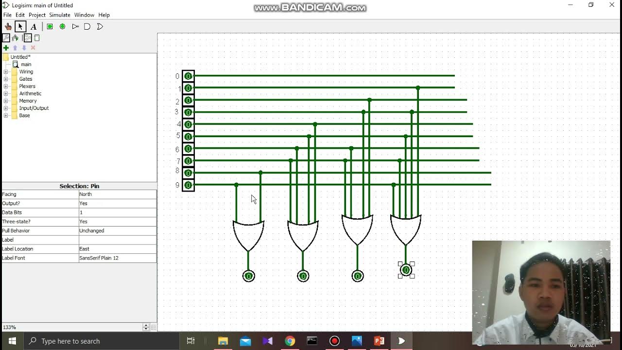Viewport: 622px width, 350px height.
Task: Expand the Plexers library folder
Action: 6,86
